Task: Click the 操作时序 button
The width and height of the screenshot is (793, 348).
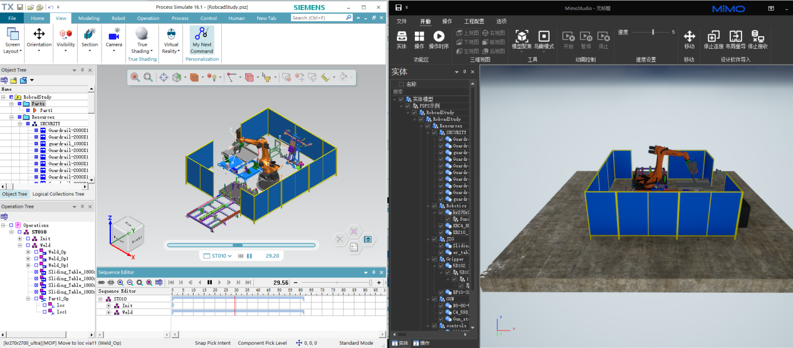Action: 439,37
